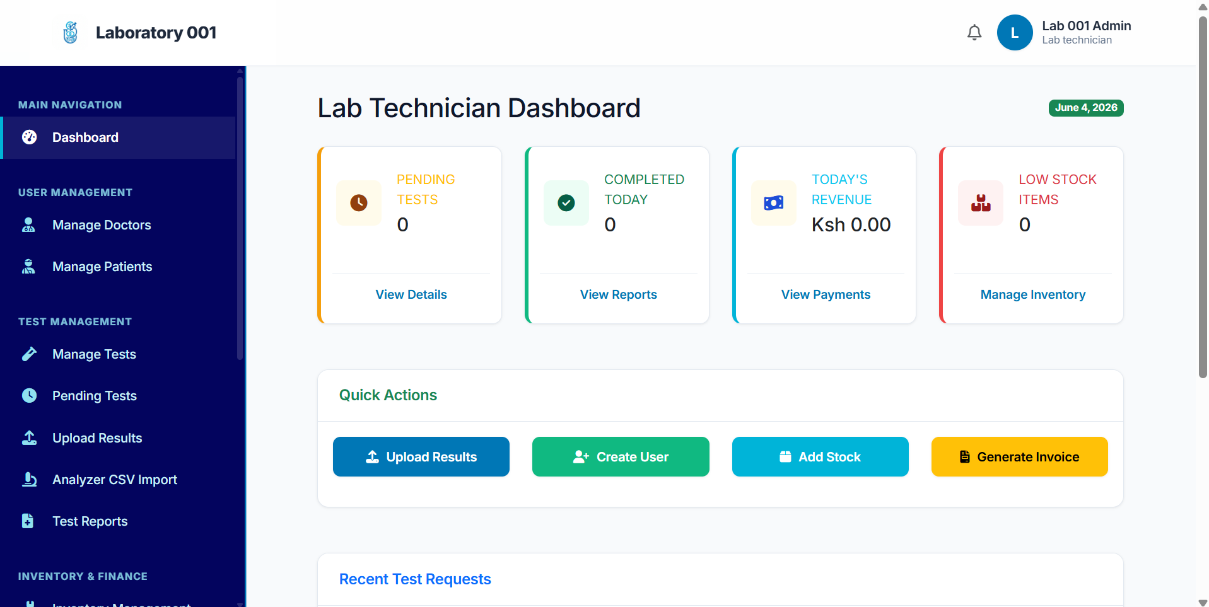Click the Dashboard gauge icon in sidebar
1209x607 pixels.
(30, 137)
